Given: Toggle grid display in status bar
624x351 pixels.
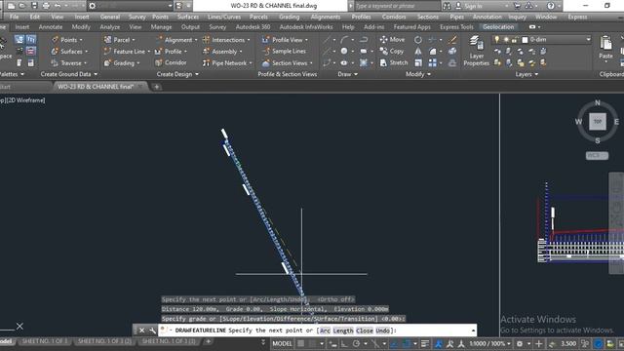Looking at the screenshot, I should coord(301,343).
